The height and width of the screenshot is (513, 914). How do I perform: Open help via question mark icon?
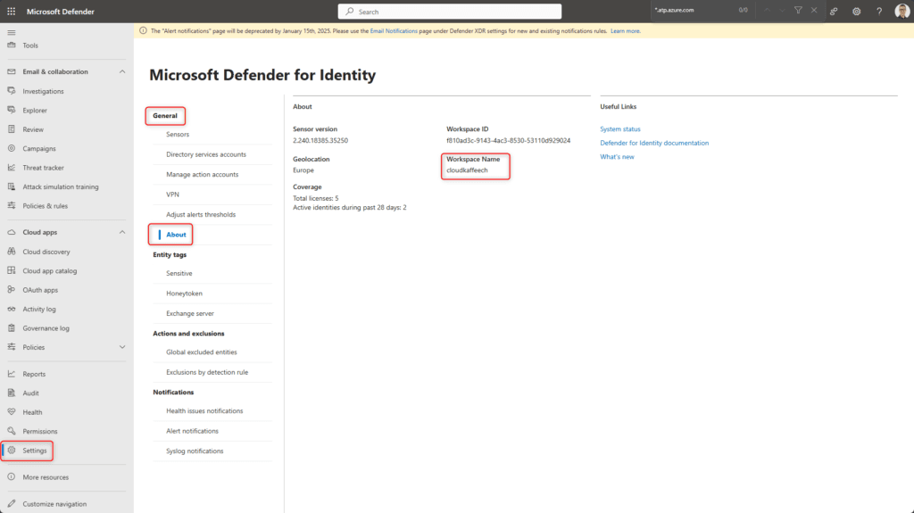879,11
